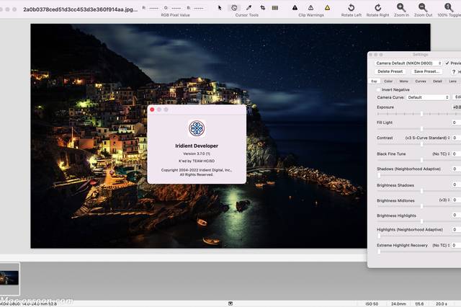Switch to the Curves tab
Screen dimensions: 461x307
[x=421, y=81]
